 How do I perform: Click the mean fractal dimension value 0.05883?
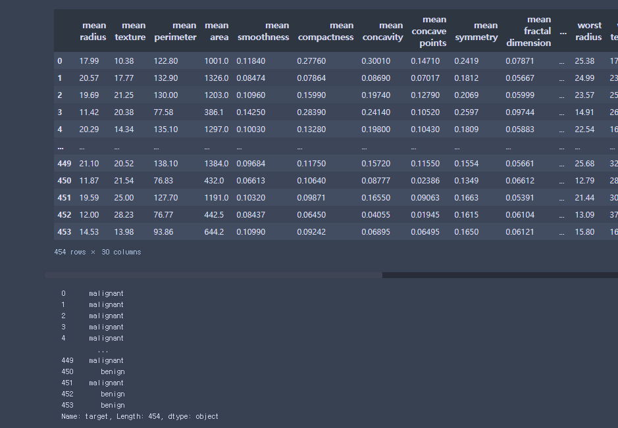(520, 130)
